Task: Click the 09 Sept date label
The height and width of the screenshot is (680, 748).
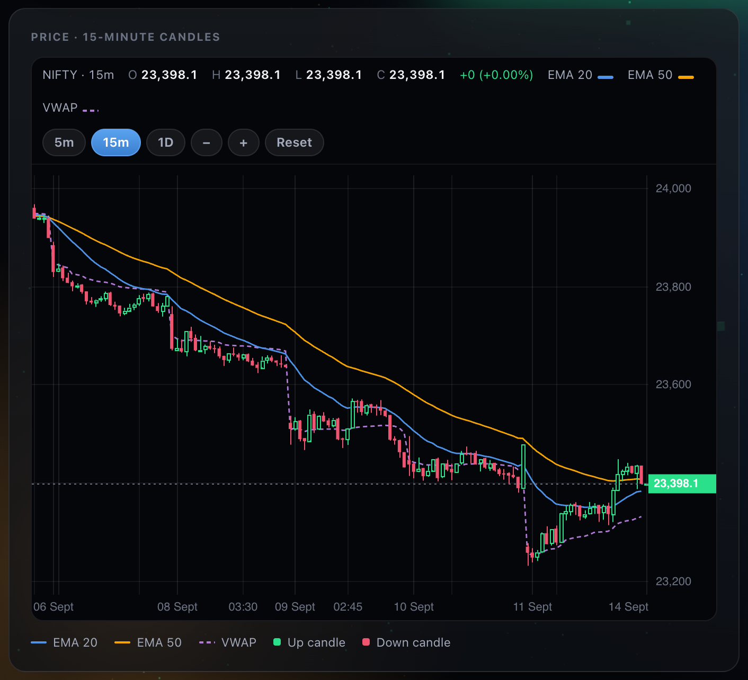Action: pyautogui.click(x=295, y=607)
